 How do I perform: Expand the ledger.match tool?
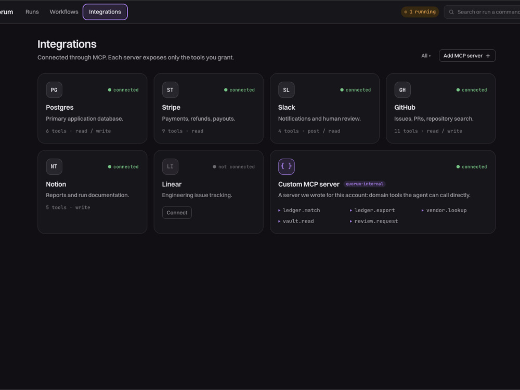click(299, 210)
